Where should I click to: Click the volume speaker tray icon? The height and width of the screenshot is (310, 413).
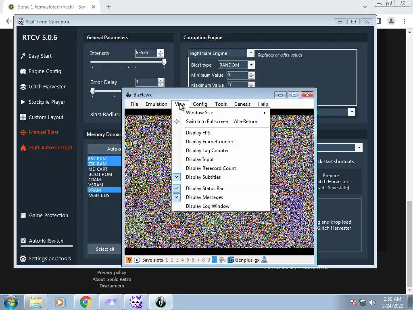coord(372,302)
